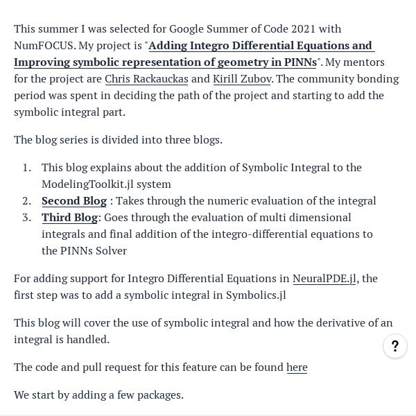Click the list number '1.' marker
Image resolution: width=416 pixels, height=416 pixels.
27,168
